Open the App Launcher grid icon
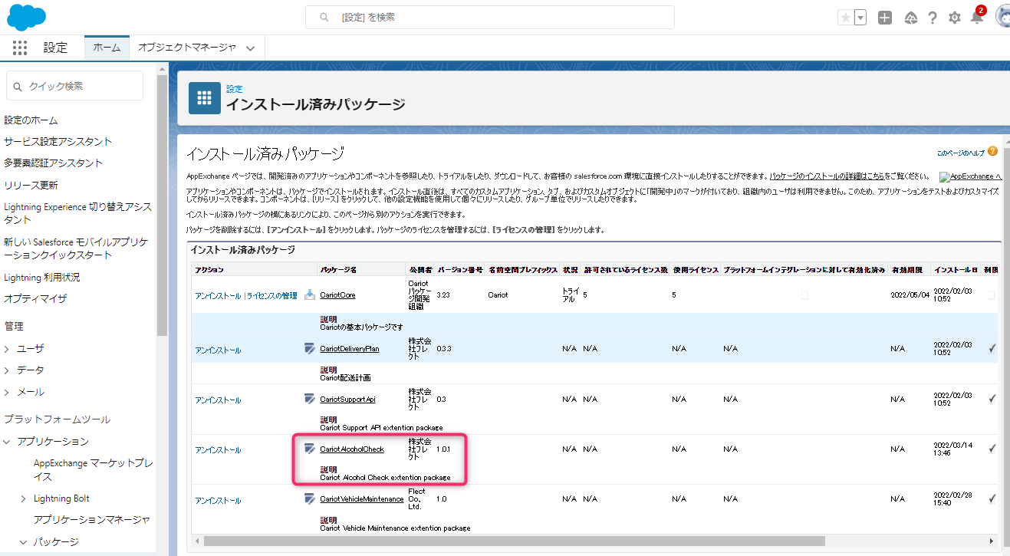 20,48
